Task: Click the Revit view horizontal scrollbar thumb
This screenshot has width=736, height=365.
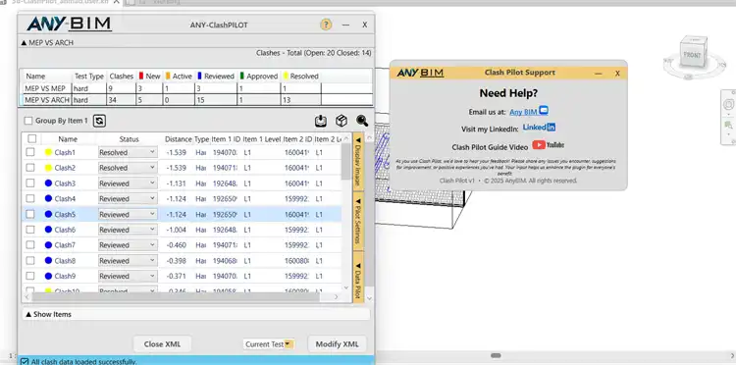Action: (496, 355)
